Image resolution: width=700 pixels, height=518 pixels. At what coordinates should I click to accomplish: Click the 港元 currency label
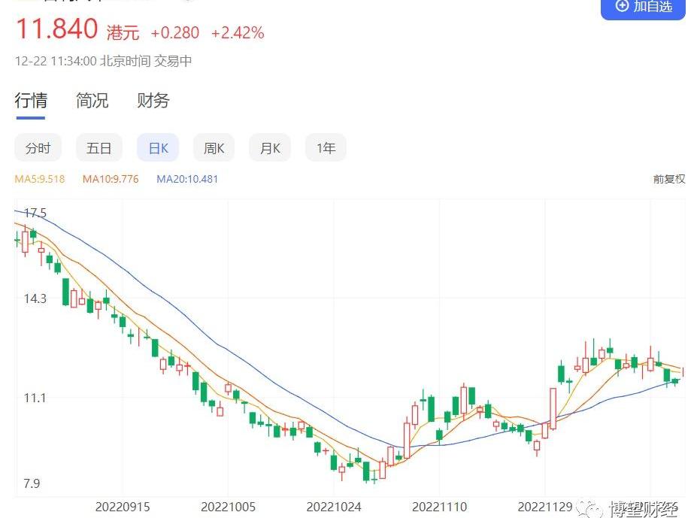(123, 32)
